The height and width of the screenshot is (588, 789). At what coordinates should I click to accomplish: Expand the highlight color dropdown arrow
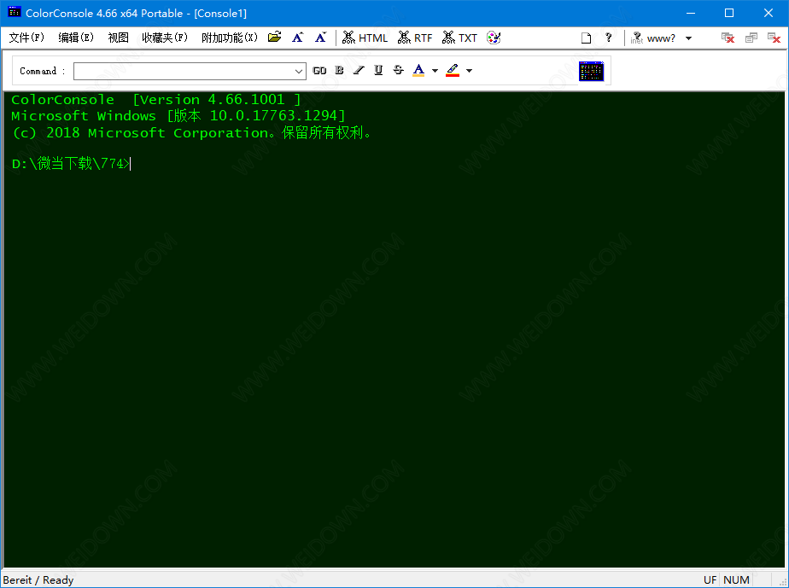[469, 71]
